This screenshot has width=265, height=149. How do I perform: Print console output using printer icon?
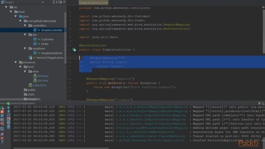coord(8,123)
